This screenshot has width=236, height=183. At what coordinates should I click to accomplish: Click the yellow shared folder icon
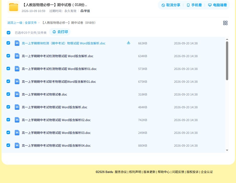click(x=14, y=7)
